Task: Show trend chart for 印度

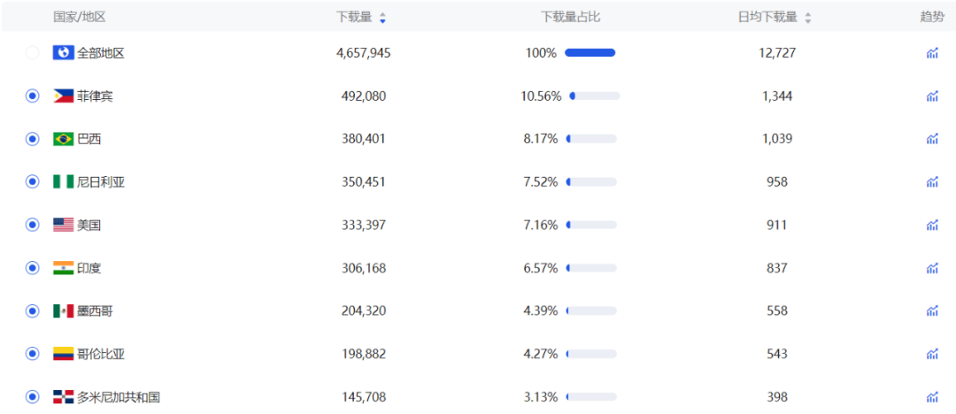Action: [x=931, y=268]
